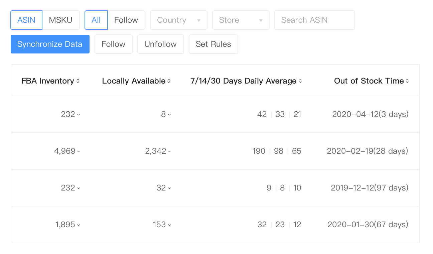Expand Locally Available 2,342 details

tap(169, 151)
